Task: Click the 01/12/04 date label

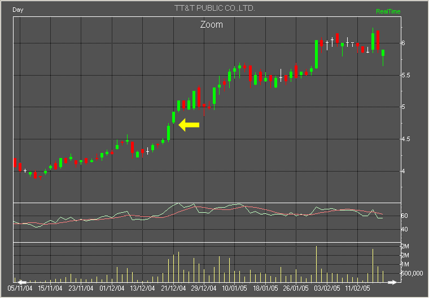Action: pos(112,288)
